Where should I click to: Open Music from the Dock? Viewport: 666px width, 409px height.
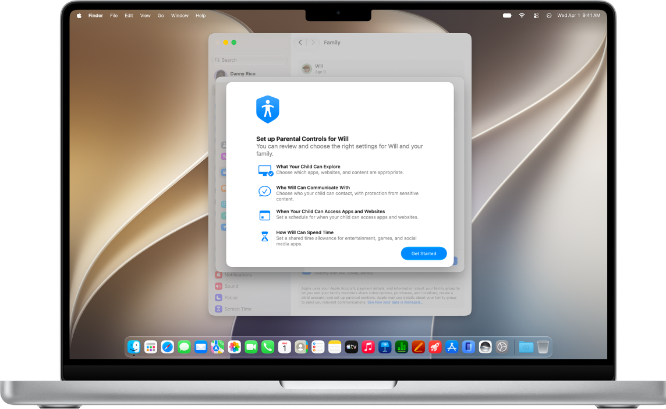[x=368, y=347]
